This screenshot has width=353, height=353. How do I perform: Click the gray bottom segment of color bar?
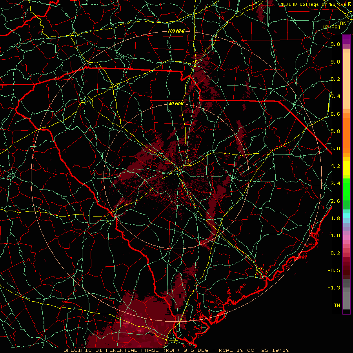[346, 294]
